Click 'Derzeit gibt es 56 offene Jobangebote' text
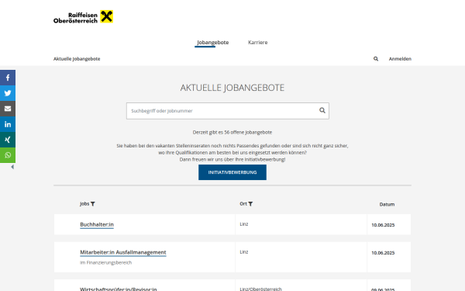 pyautogui.click(x=232, y=132)
